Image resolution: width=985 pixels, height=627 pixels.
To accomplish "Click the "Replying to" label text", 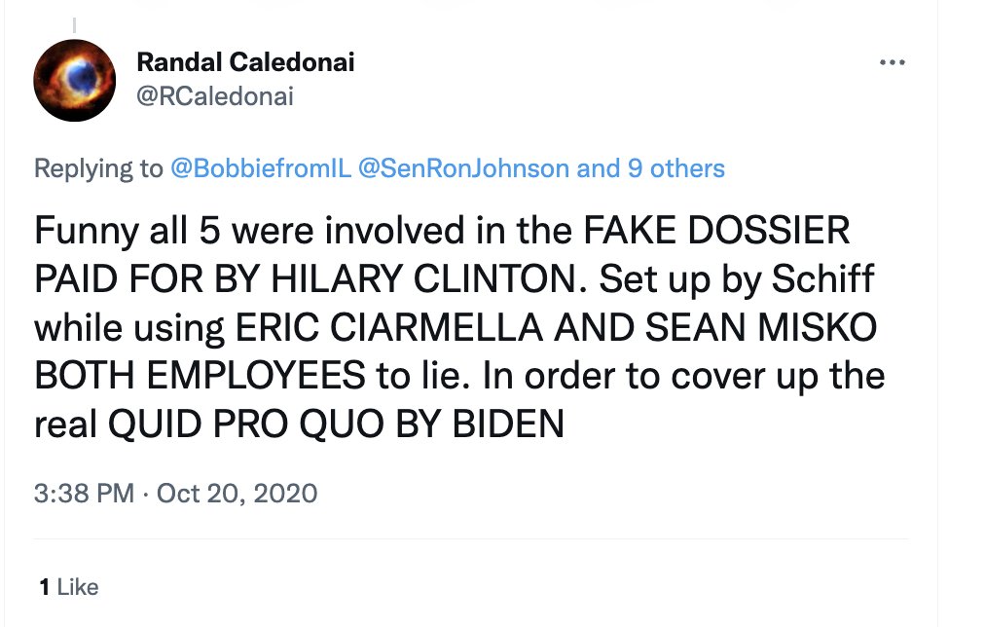I will point(98,168).
